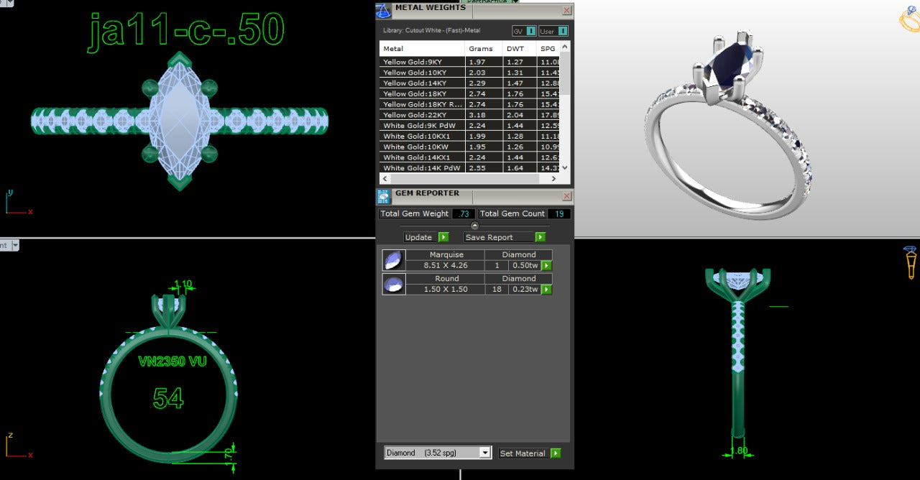Select the Yellow Gold:10KY row
This screenshot has height=480, width=920.
[469, 73]
